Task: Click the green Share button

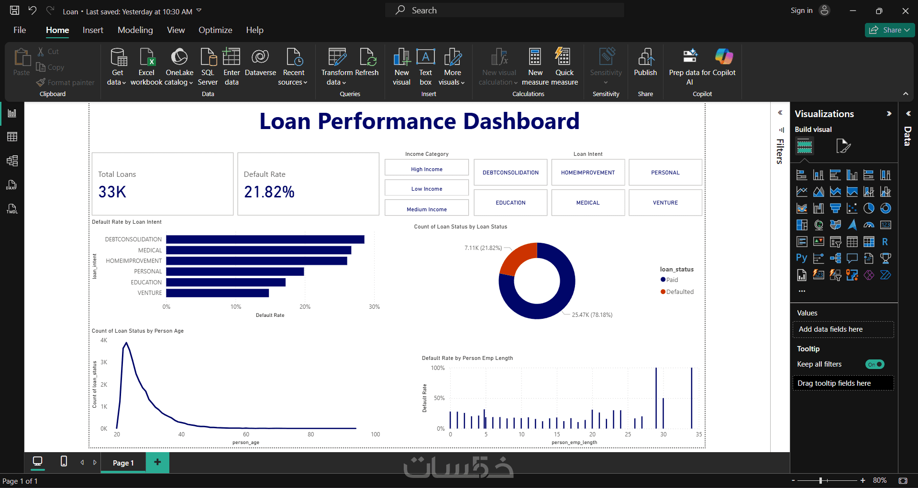Action: click(x=890, y=30)
